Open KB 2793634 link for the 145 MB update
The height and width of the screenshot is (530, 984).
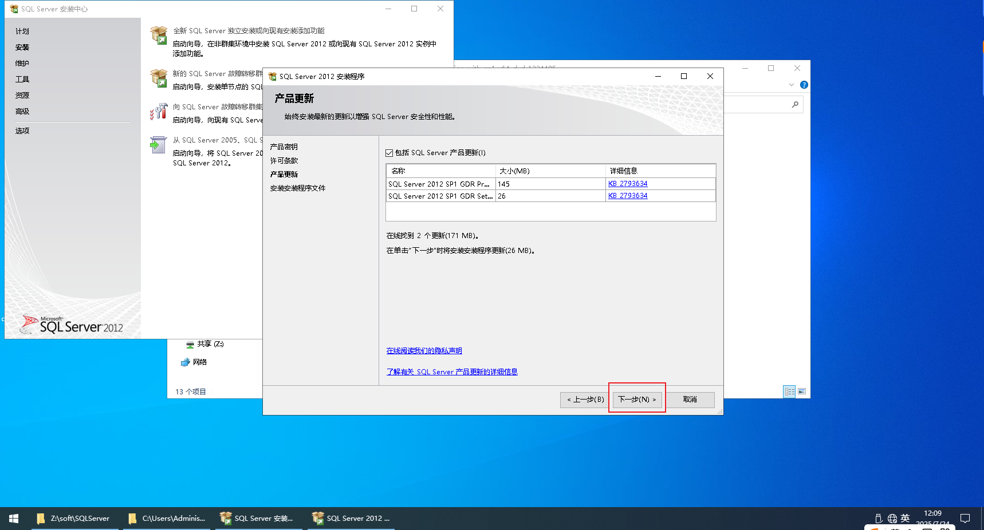(x=628, y=184)
